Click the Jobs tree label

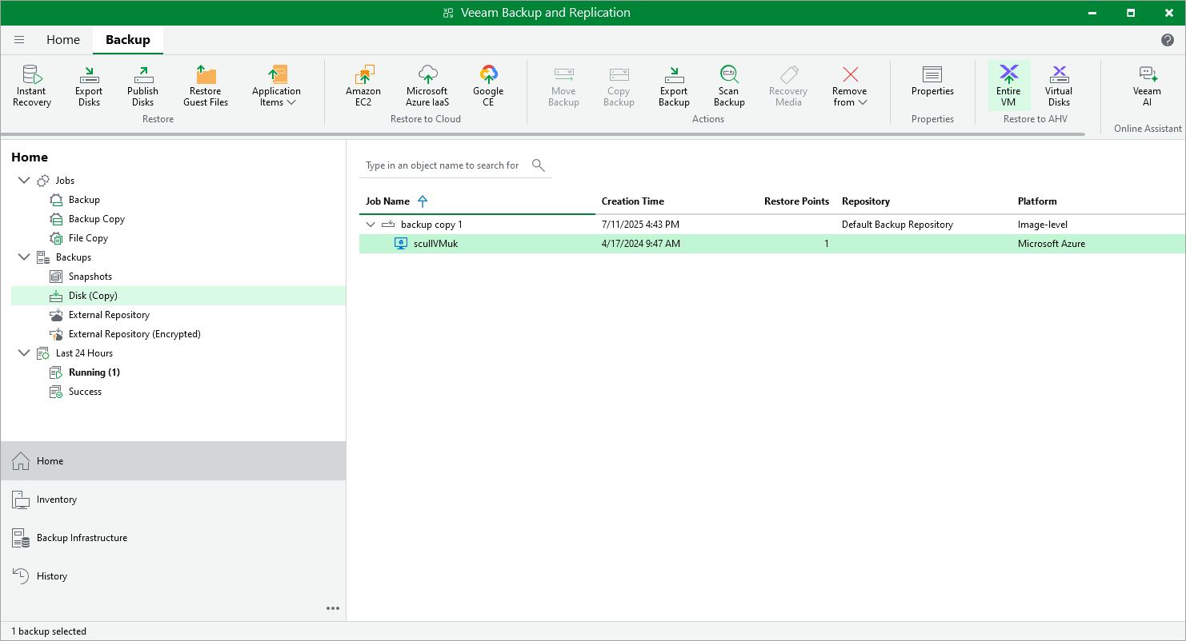(65, 181)
